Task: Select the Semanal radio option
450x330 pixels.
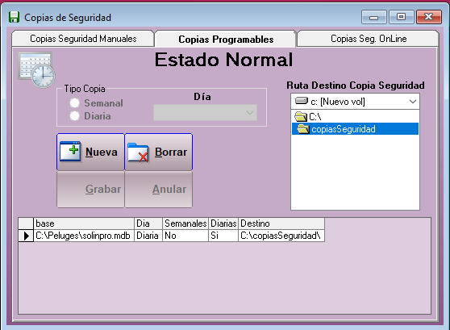Action: (97, 103)
